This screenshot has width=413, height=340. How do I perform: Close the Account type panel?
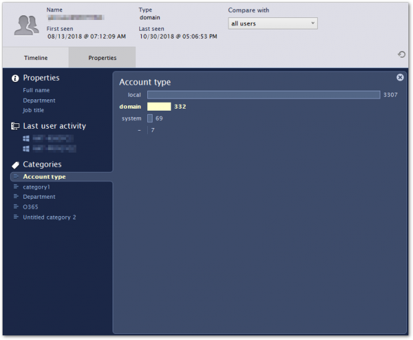tap(400, 77)
